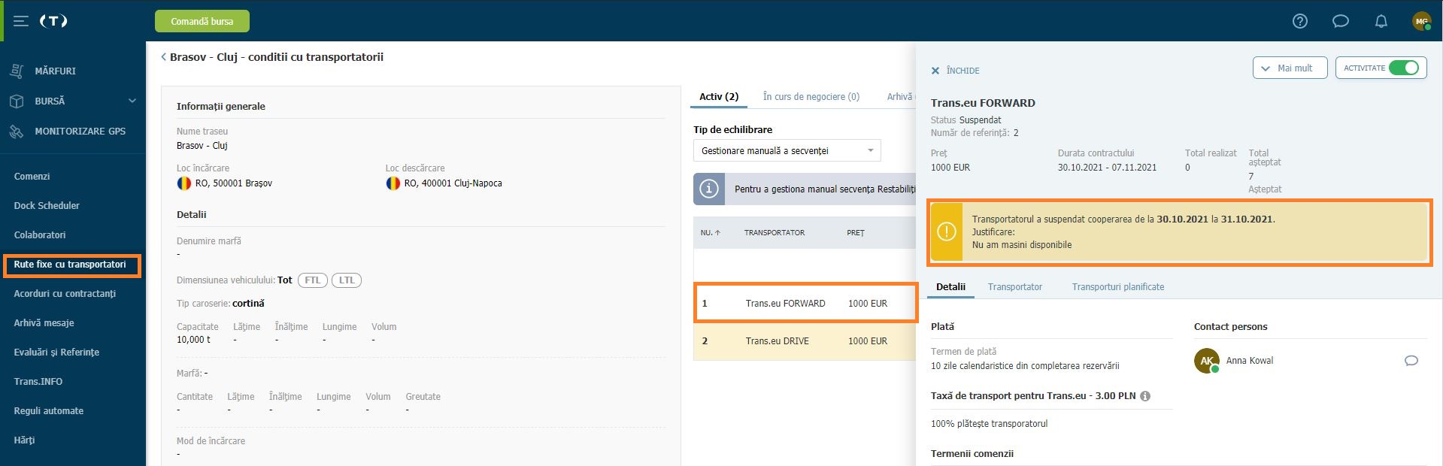Switch to În curs de negociere tab

click(x=811, y=96)
